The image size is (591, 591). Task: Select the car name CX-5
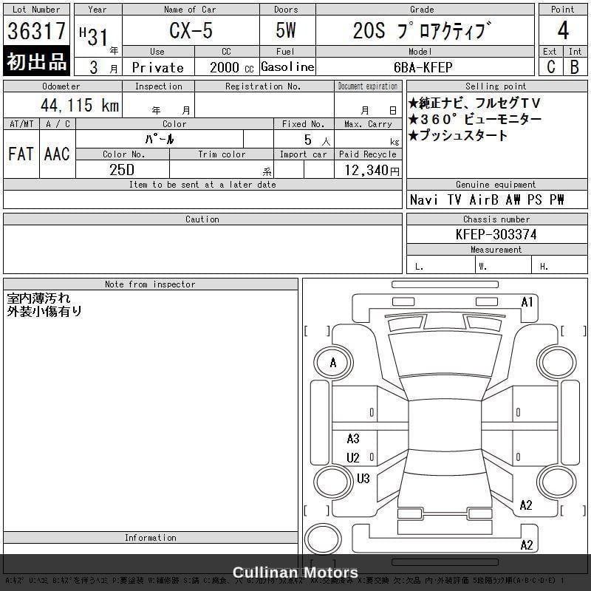pos(191,30)
